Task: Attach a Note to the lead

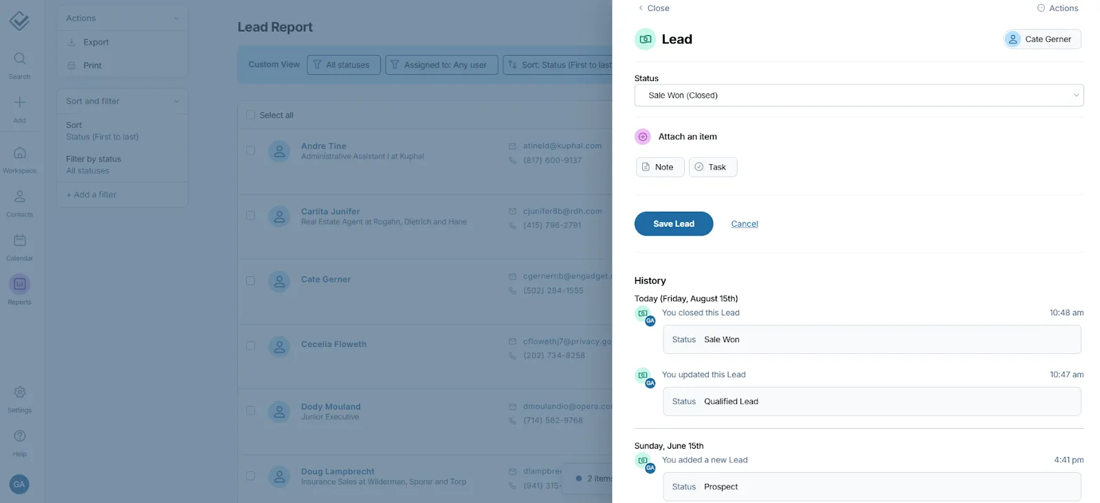Action: click(x=660, y=167)
